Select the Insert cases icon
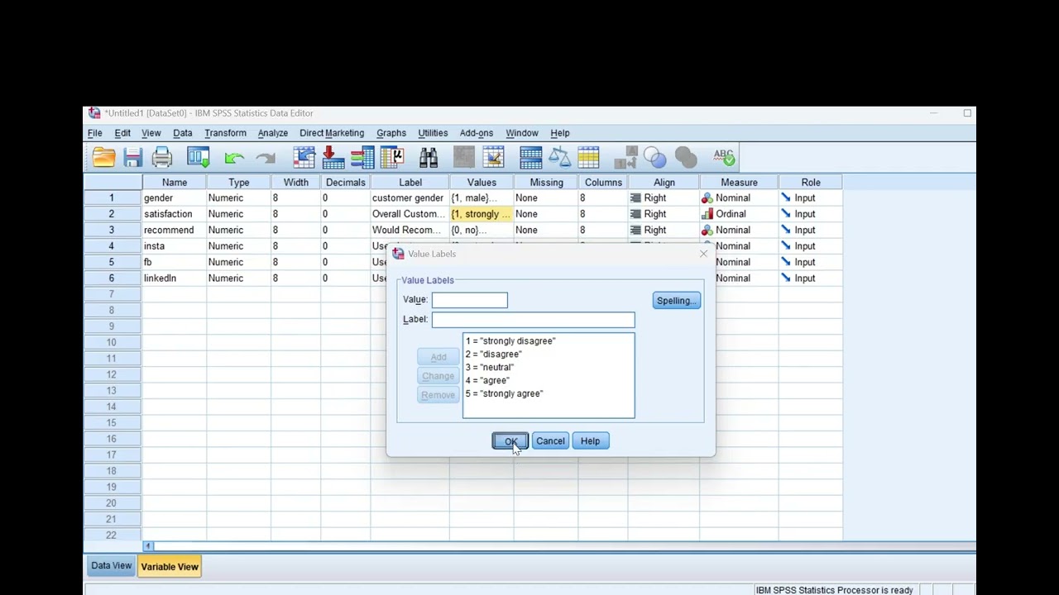 (464, 157)
